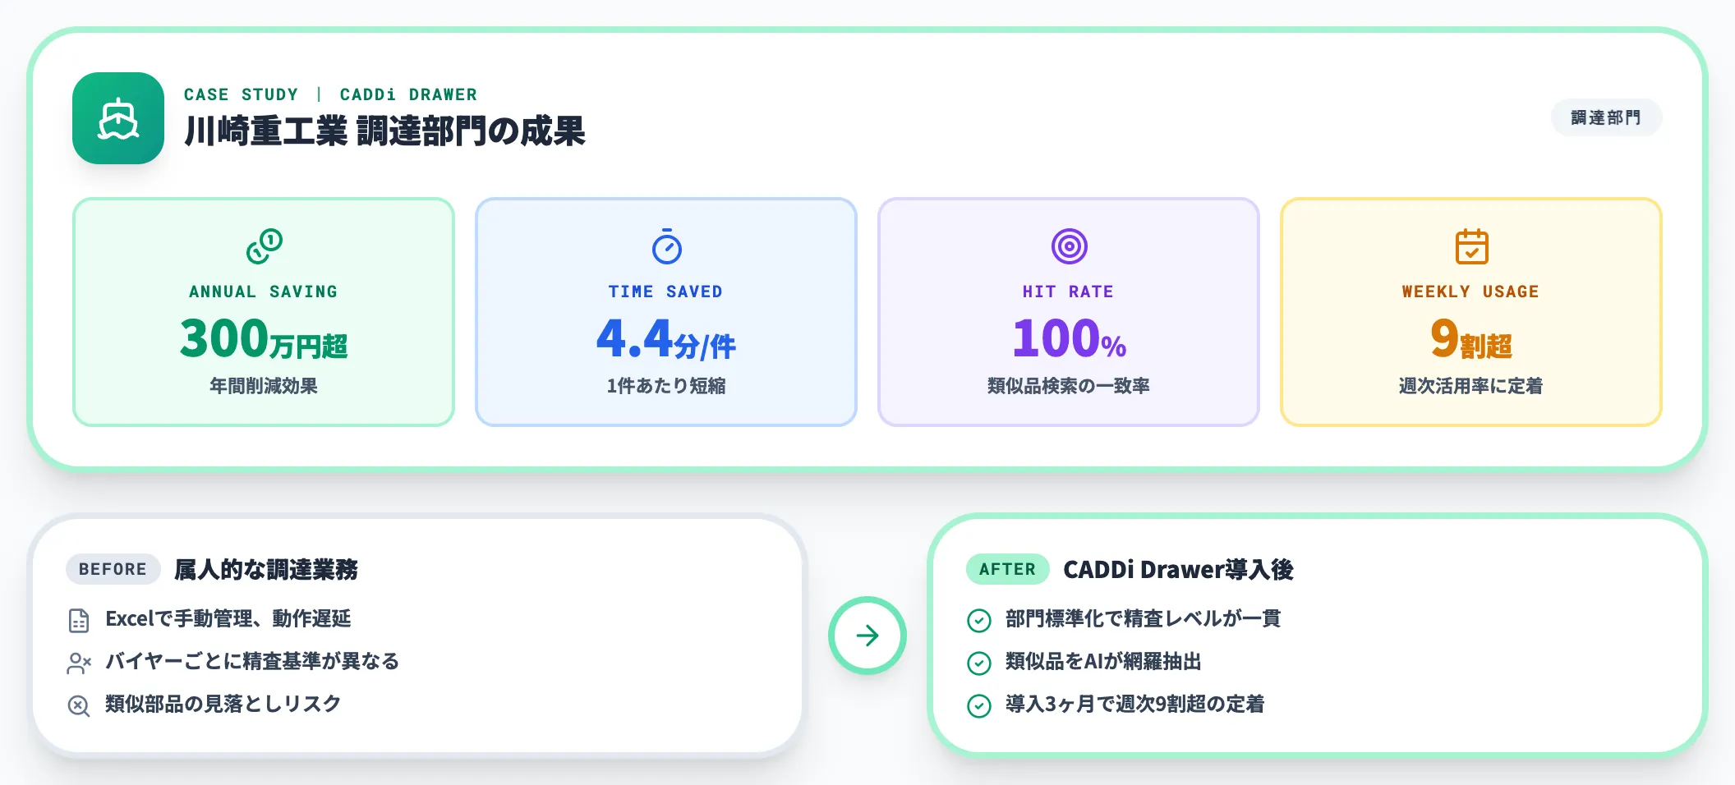Click the checkmark beside 部門標準化 item
Image resolution: width=1735 pixels, height=785 pixels.
(x=978, y=621)
